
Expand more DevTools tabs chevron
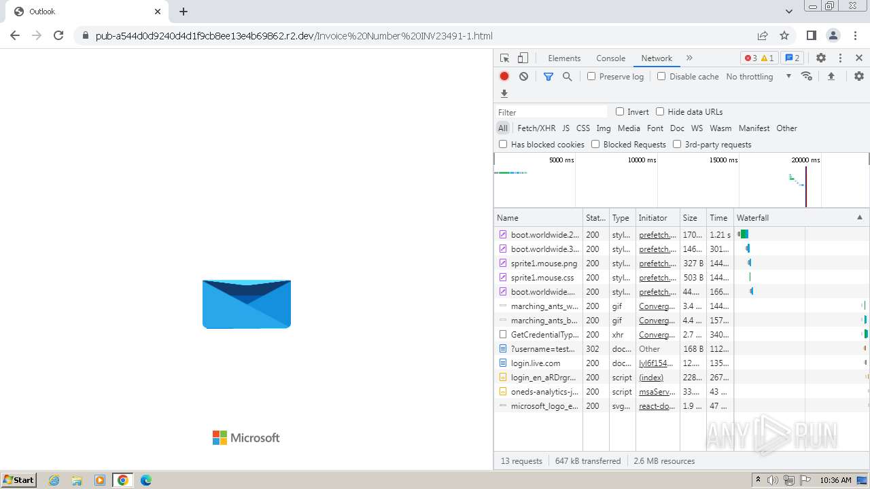click(689, 58)
